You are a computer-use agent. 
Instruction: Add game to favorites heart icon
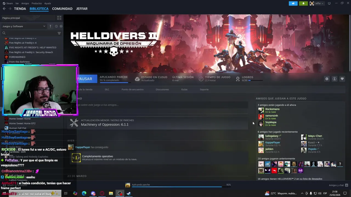(x=342, y=79)
